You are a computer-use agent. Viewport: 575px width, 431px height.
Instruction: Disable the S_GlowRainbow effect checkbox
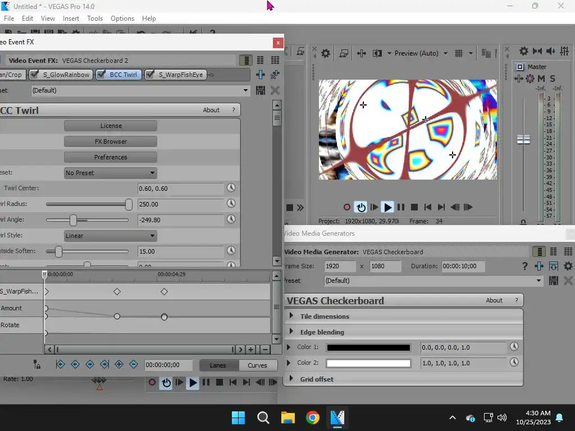(35, 75)
